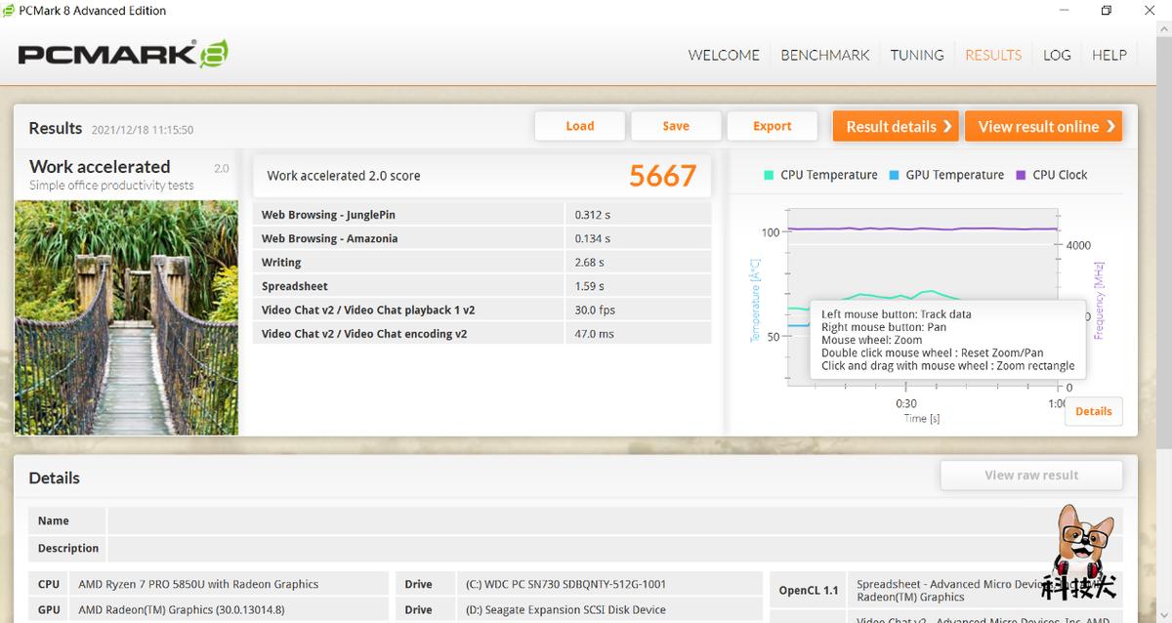Click the Export button
Viewport: 1172px width, 623px height.
coord(772,126)
